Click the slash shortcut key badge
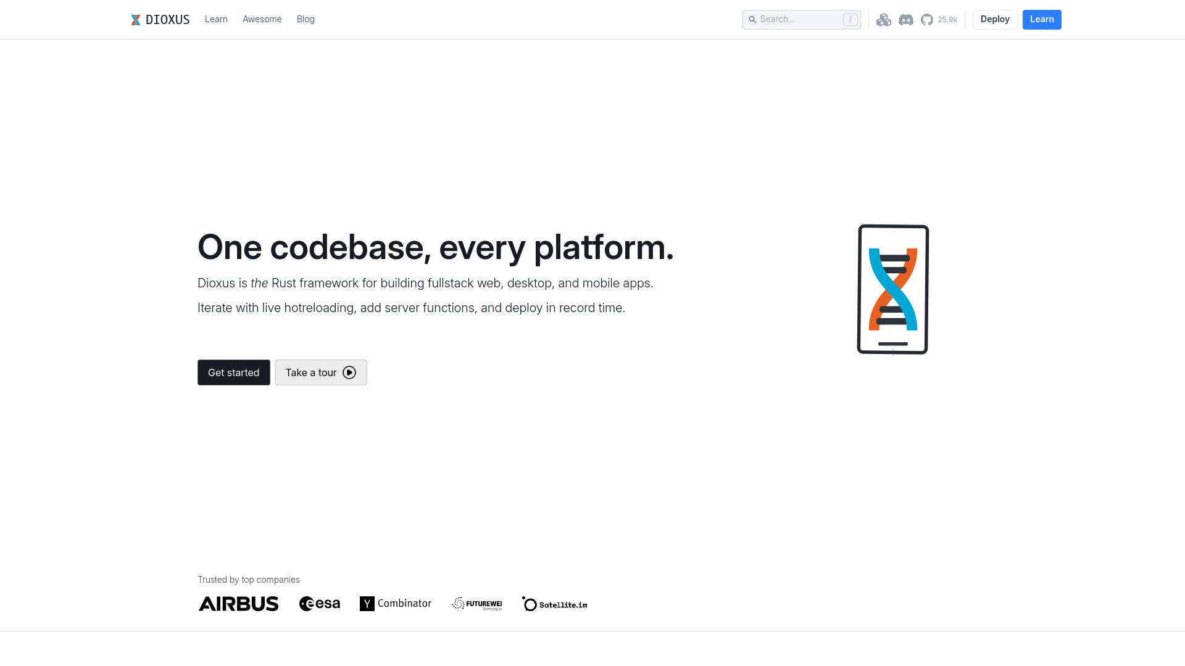The height and width of the screenshot is (666, 1185). click(x=850, y=20)
